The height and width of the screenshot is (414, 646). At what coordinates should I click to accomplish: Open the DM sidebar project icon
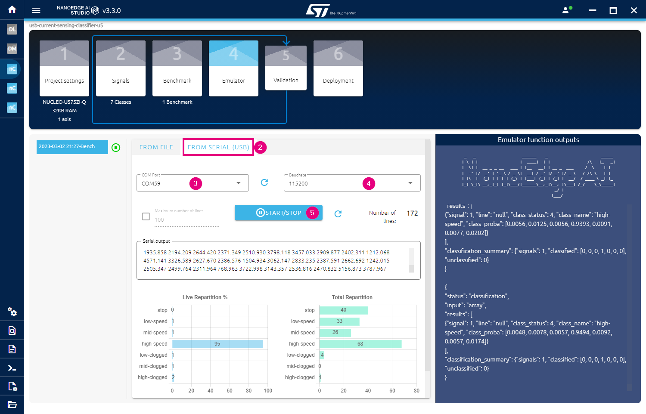[x=12, y=49]
